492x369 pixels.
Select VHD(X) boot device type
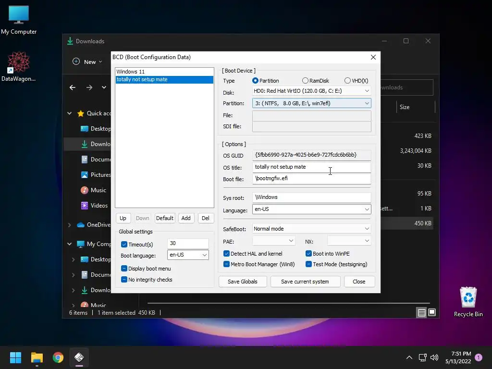pos(347,81)
